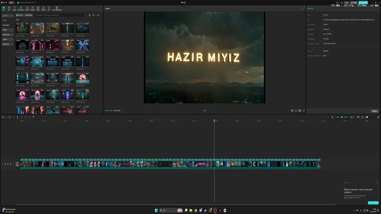Click the Split clip icon in timeline toolbar
381x214 pixels.
(17, 117)
